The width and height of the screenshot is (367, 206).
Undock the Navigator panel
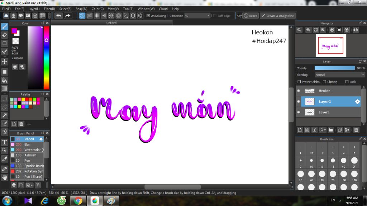point(360,23)
